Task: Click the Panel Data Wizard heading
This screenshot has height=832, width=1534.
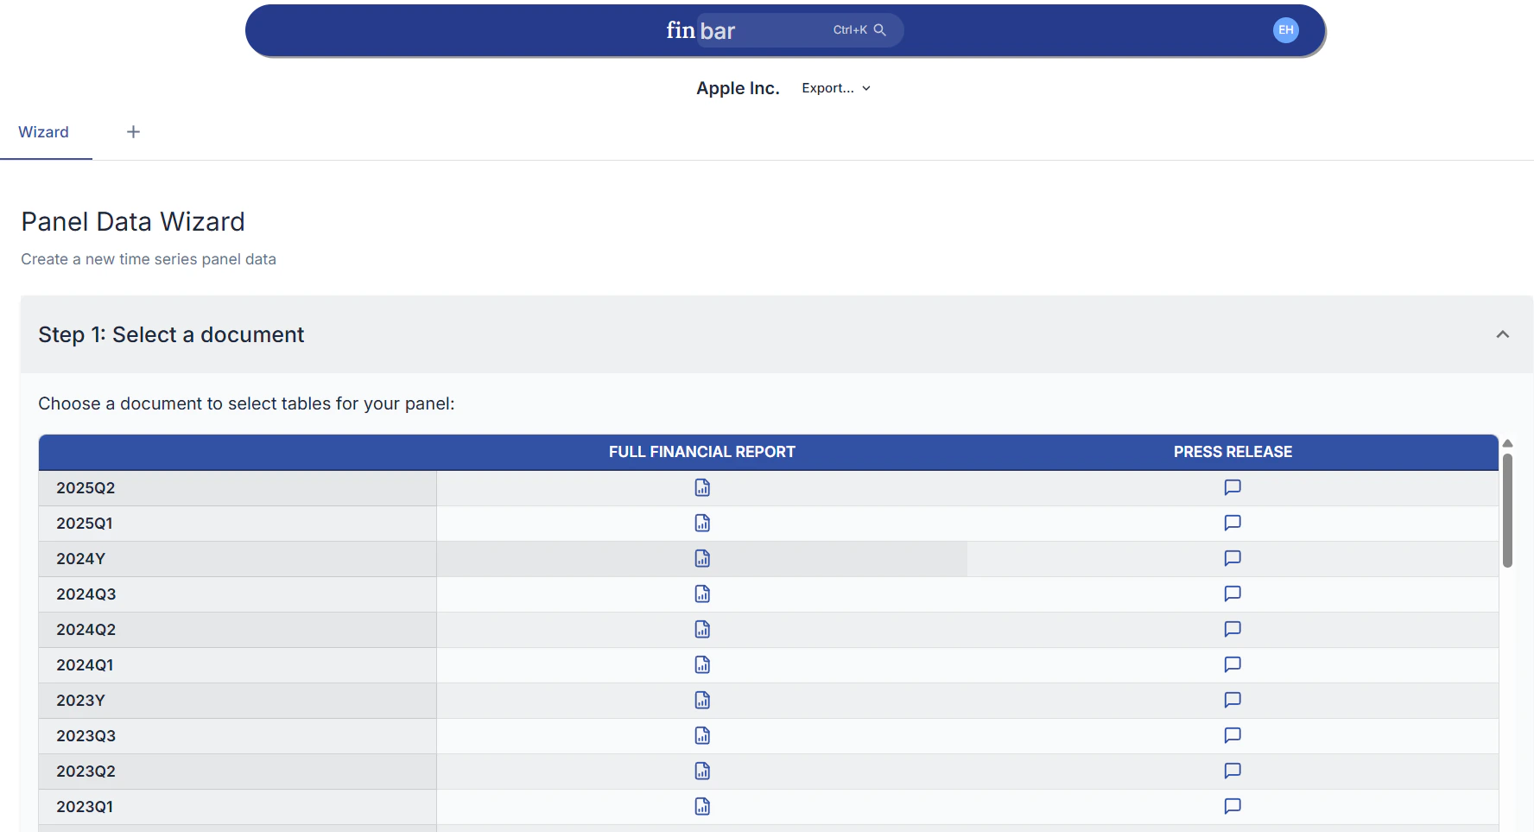Action: (133, 222)
